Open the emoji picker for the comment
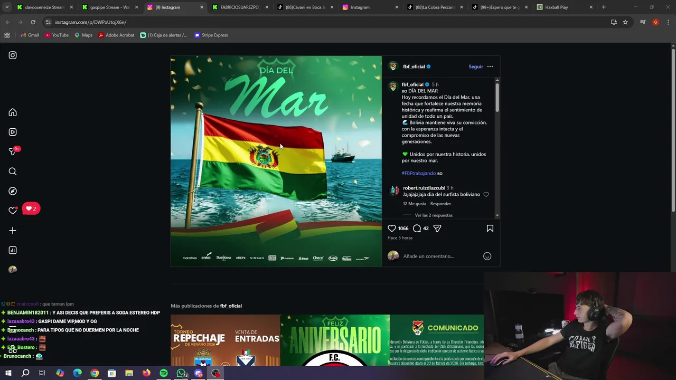This screenshot has width=676, height=380. coord(487,256)
